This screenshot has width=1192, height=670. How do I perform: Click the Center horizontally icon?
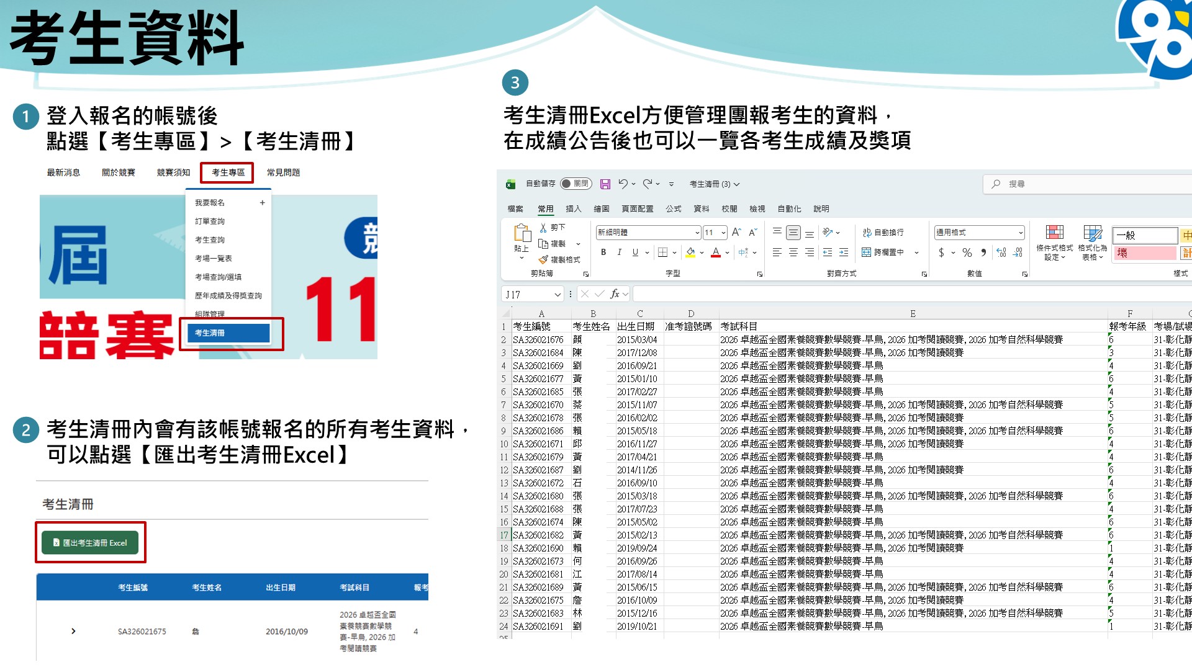[793, 252]
